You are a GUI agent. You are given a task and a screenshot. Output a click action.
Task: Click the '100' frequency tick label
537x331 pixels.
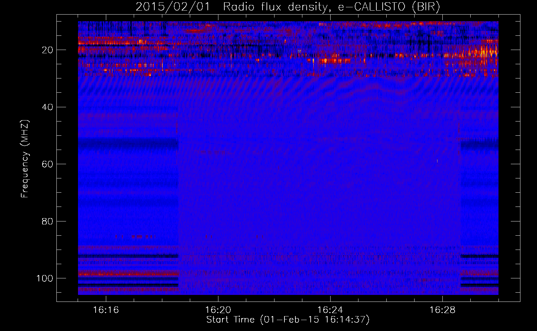[45, 278]
